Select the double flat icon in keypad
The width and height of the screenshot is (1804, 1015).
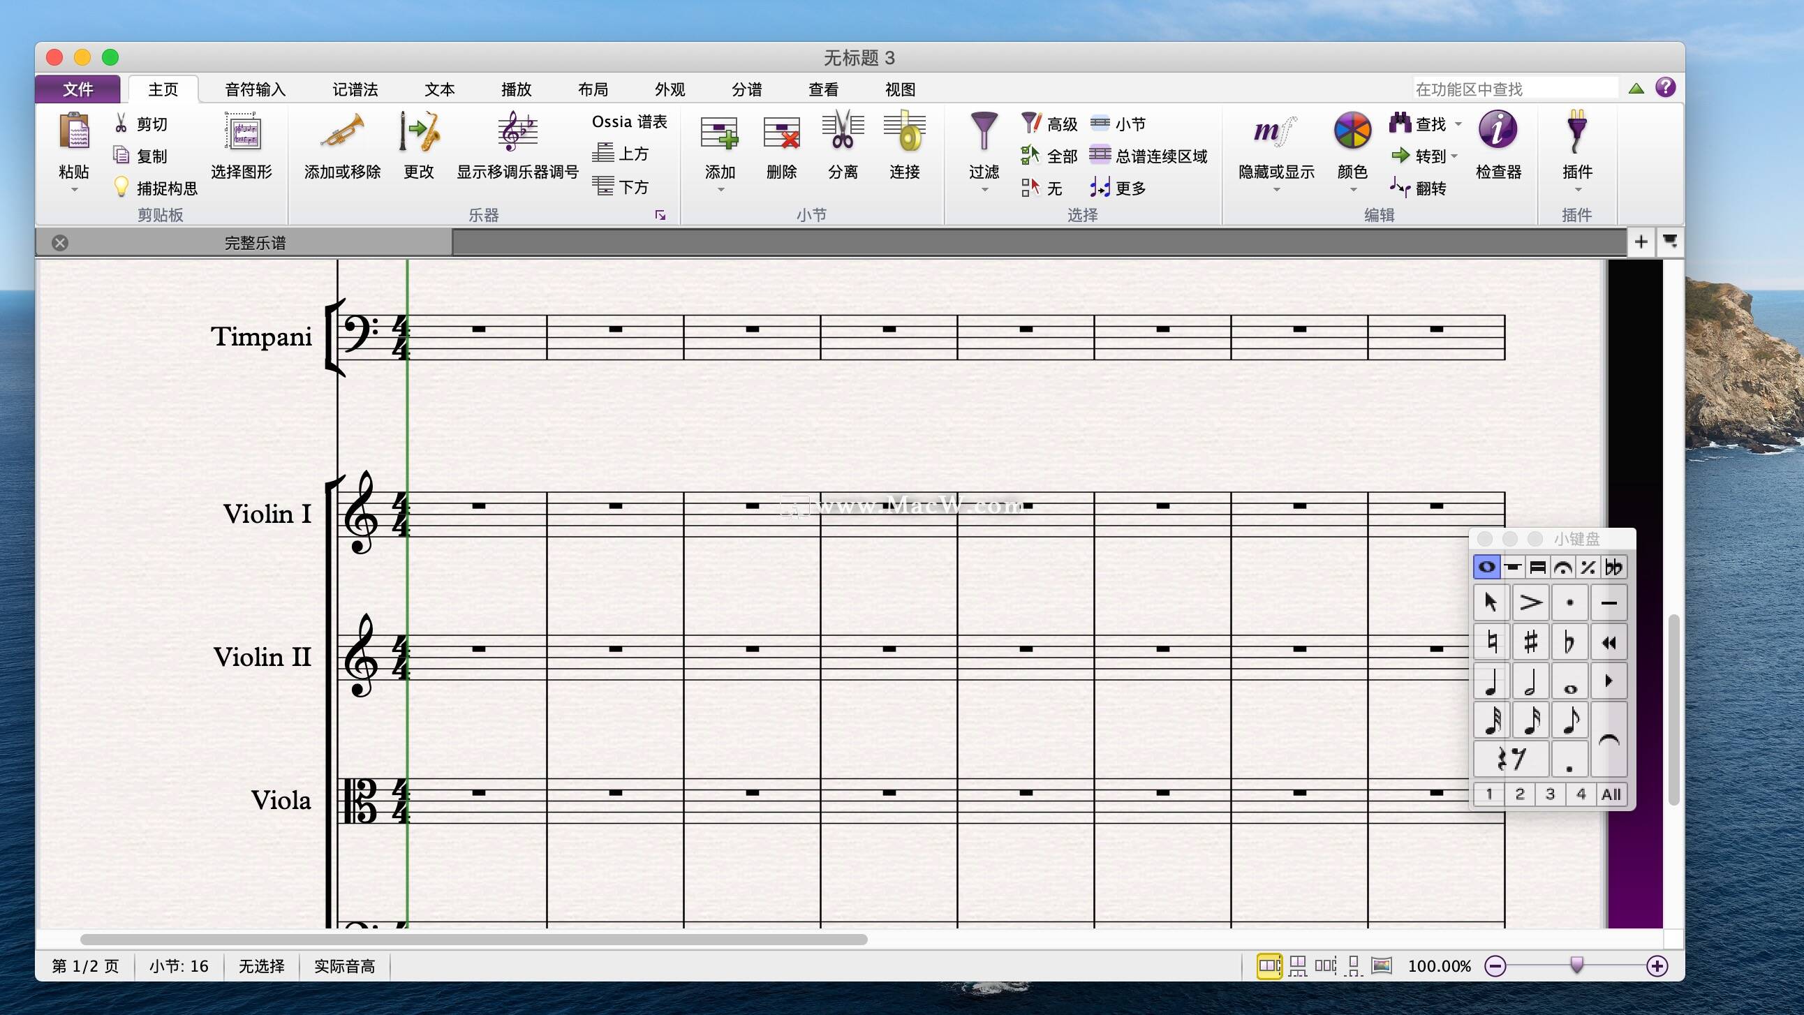pyautogui.click(x=1616, y=566)
